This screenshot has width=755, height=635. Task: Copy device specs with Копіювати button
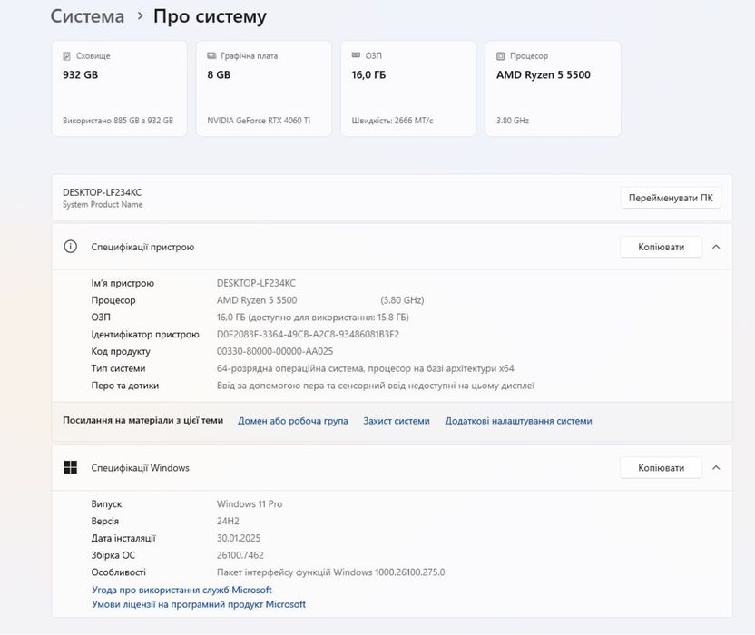pos(661,247)
